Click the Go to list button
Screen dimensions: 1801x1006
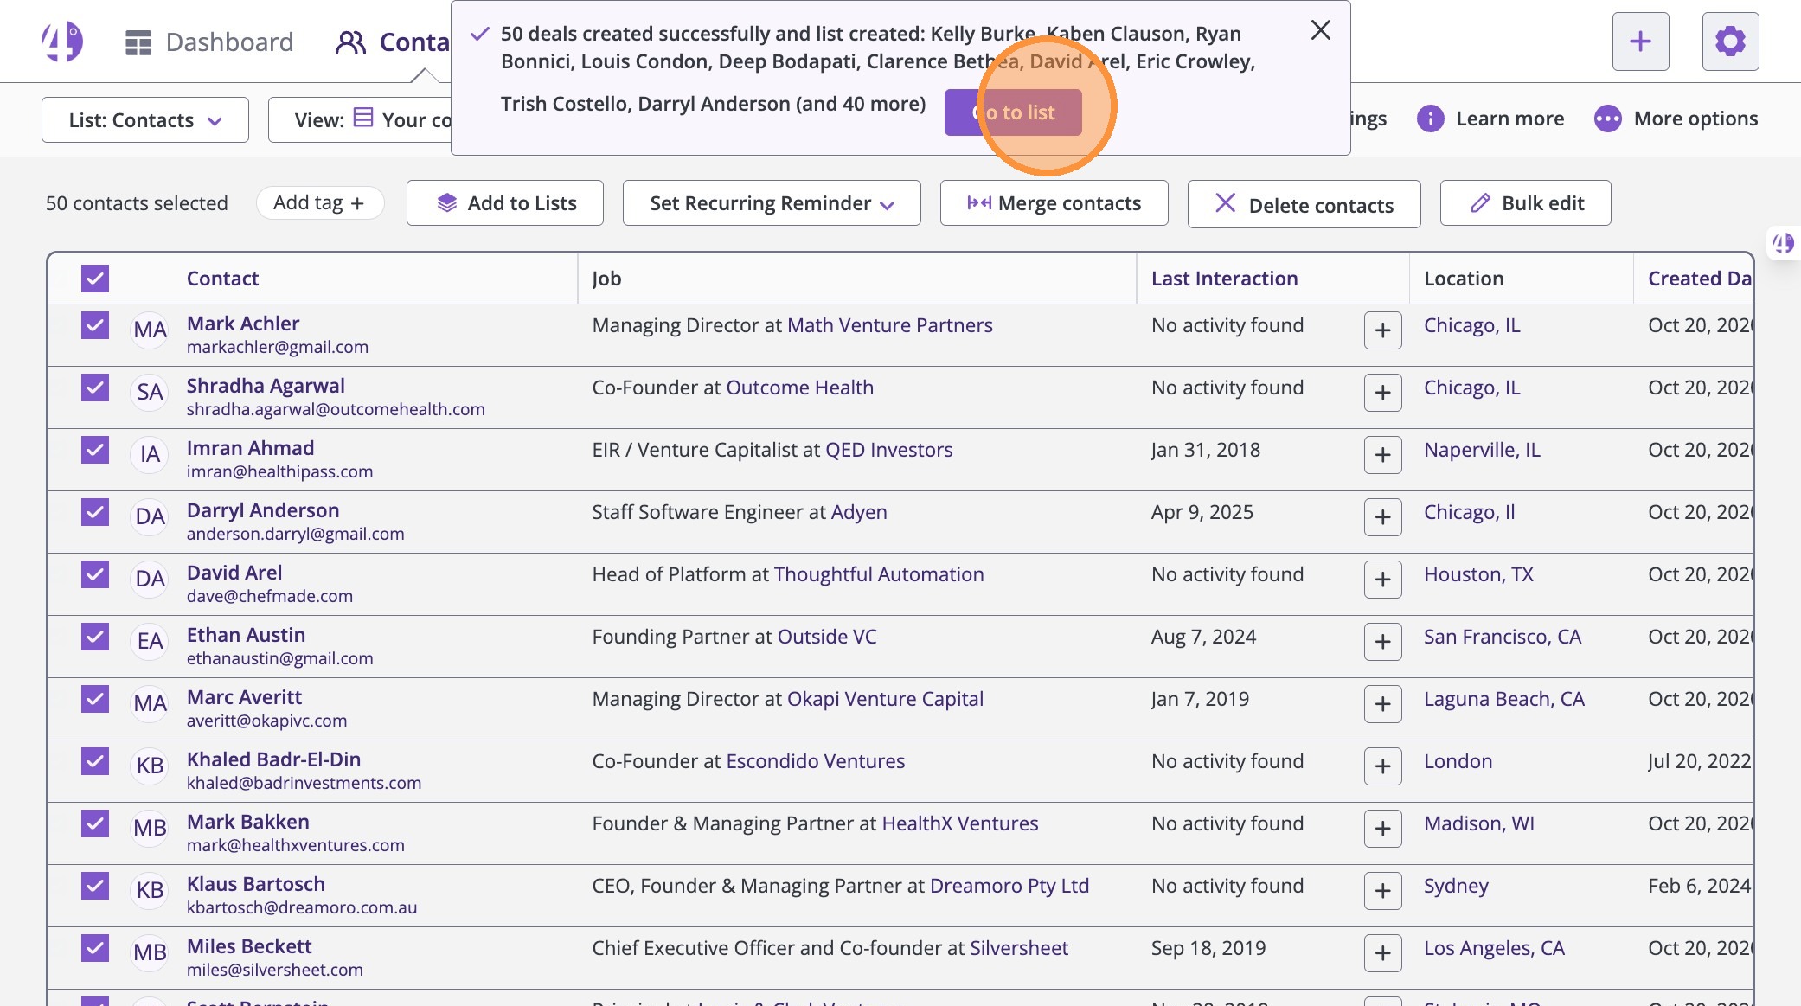(x=1013, y=112)
